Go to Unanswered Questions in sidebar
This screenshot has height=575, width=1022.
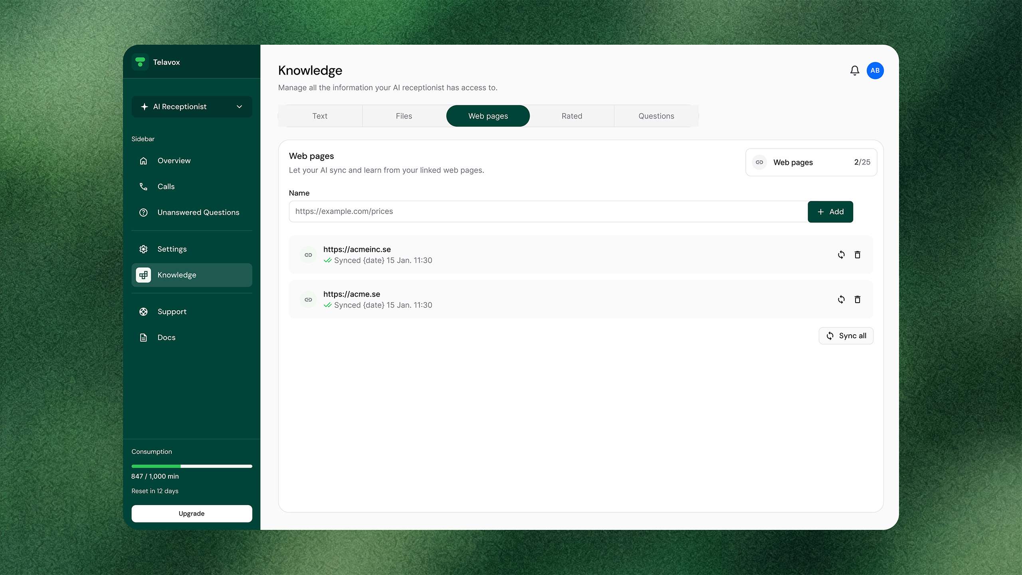(x=198, y=212)
